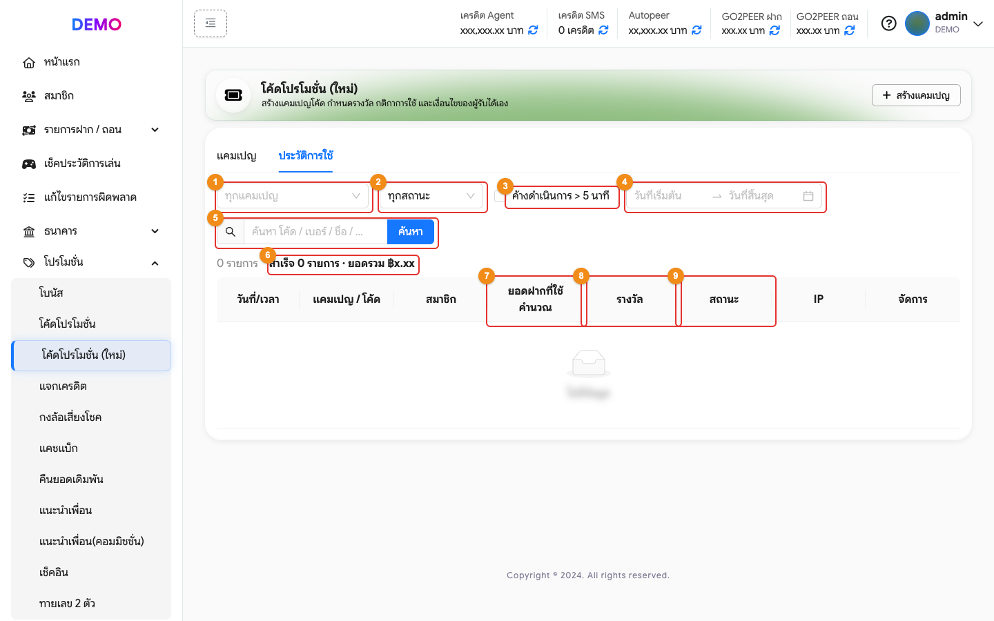The width and height of the screenshot is (994, 621).
Task: Open the แจกเครดิต submenu item
Action: pos(91,386)
